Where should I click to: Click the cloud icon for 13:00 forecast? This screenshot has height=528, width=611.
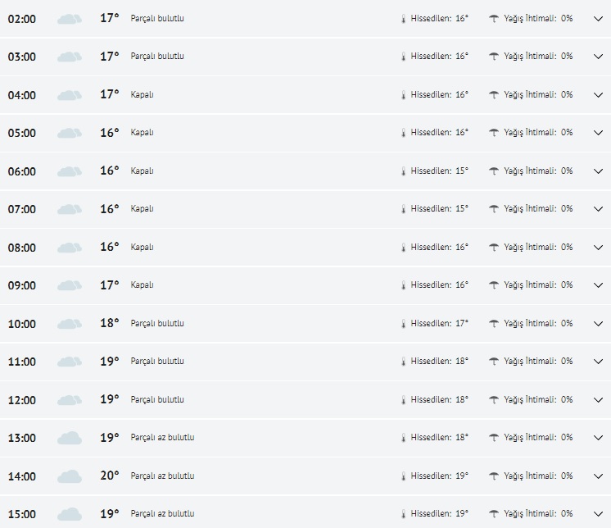point(70,439)
